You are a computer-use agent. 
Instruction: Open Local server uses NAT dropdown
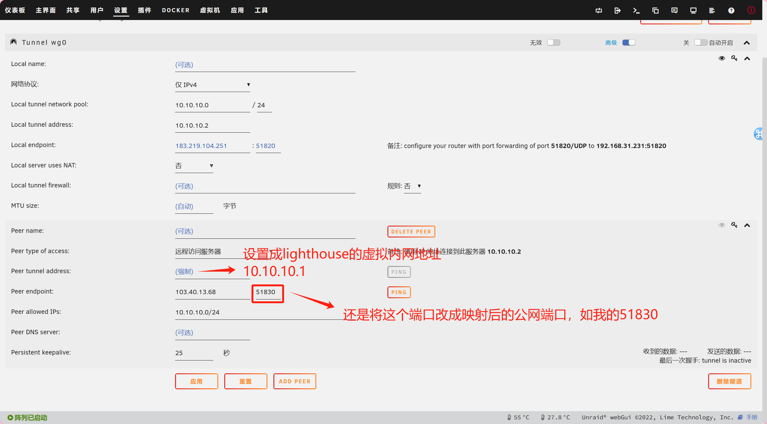click(194, 166)
